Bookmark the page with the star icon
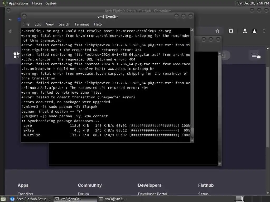The height and width of the screenshot is (202, 270). [218, 31]
